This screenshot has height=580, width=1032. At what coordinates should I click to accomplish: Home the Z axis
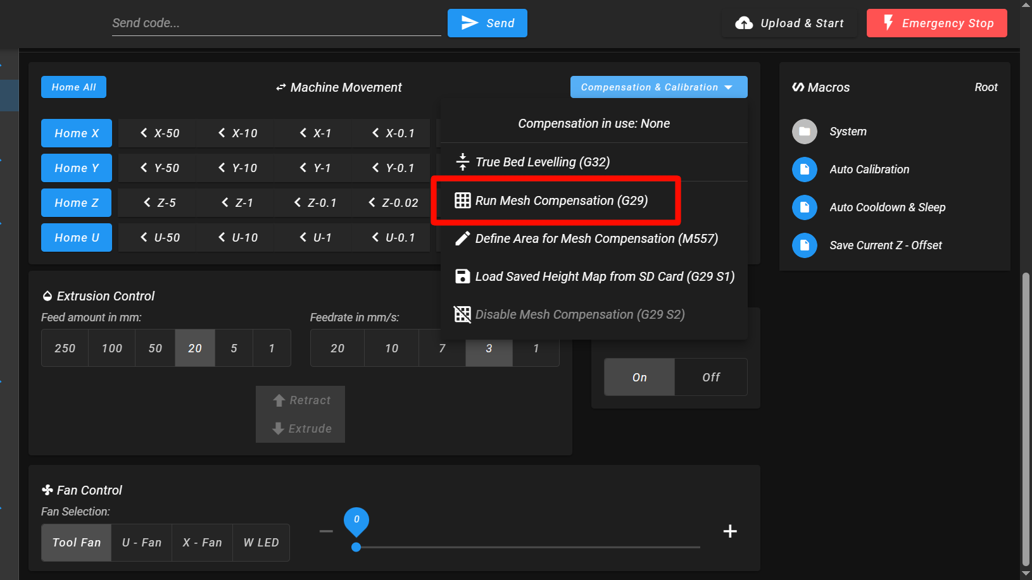click(77, 203)
